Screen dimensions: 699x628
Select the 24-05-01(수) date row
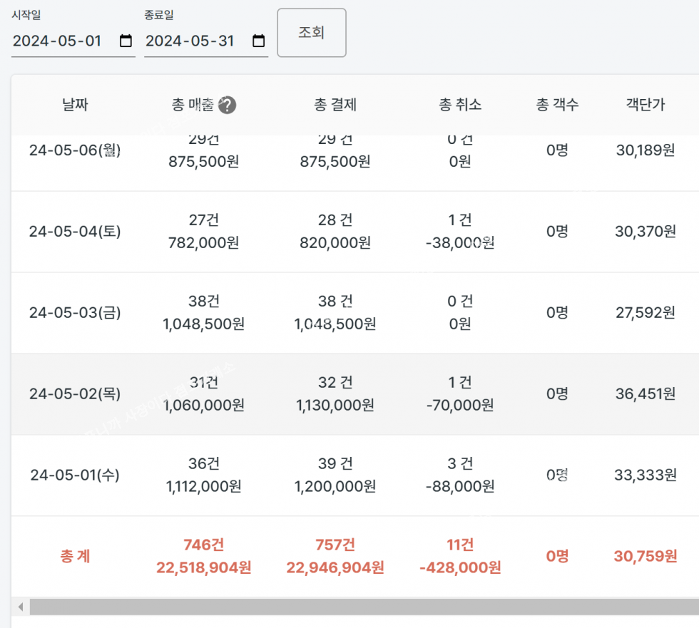(75, 475)
